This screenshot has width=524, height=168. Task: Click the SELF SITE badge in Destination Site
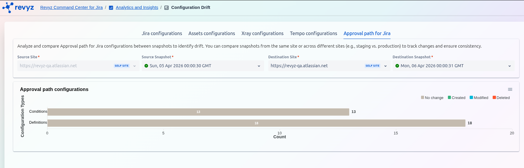[372, 66]
